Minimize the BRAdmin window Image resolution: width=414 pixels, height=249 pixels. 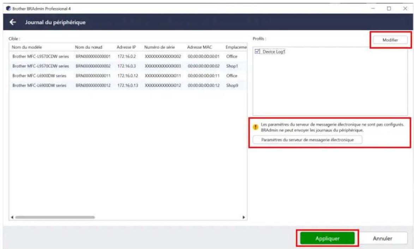[373, 8]
